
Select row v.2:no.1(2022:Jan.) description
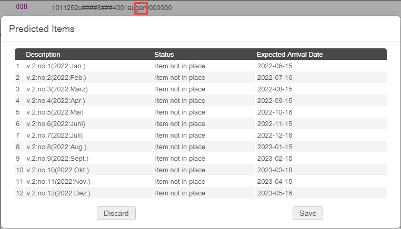(x=55, y=66)
